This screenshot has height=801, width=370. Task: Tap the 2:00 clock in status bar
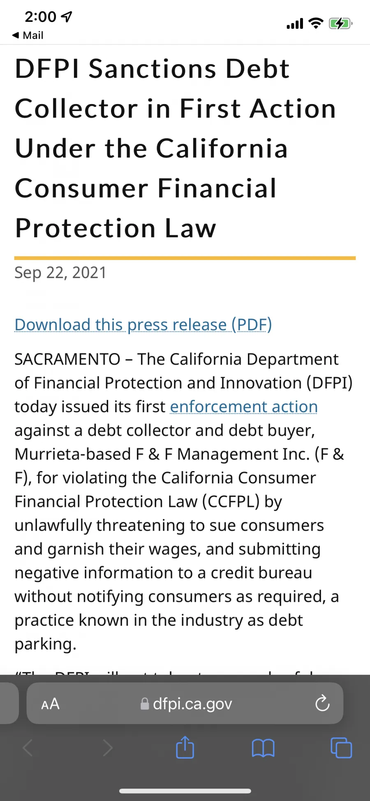pyautogui.click(x=40, y=17)
